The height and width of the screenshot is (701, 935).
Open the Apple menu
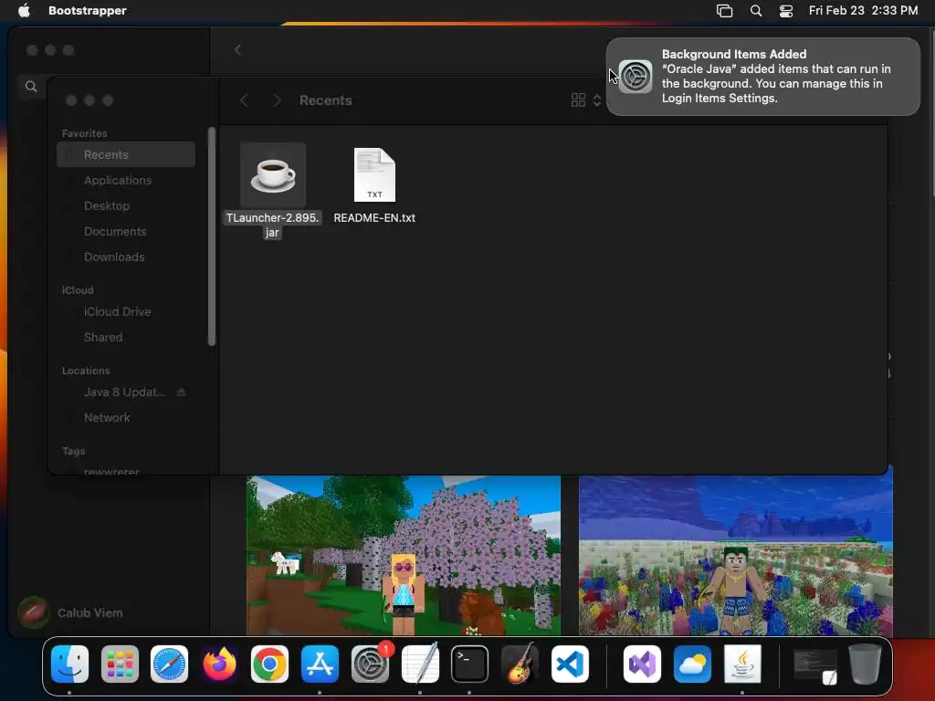(24, 11)
